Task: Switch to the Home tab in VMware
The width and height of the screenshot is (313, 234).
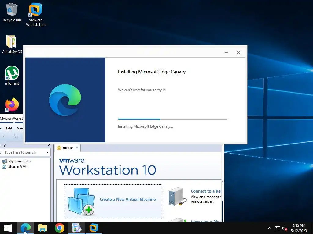Action: pyautogui.click(x=67, y=148)
